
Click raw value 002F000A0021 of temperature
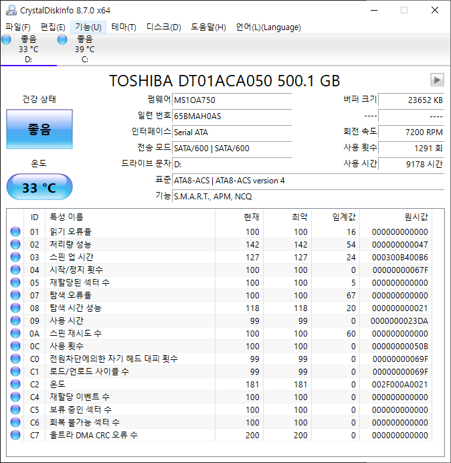399,384
